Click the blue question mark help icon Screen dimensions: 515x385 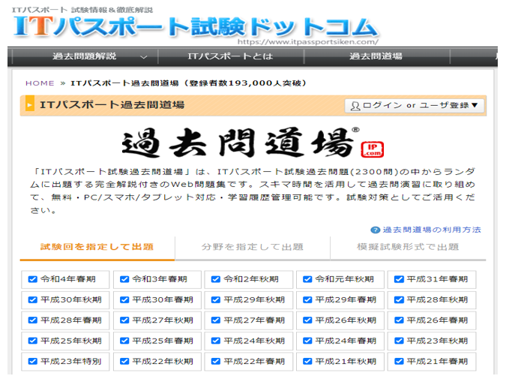point(375,230)
